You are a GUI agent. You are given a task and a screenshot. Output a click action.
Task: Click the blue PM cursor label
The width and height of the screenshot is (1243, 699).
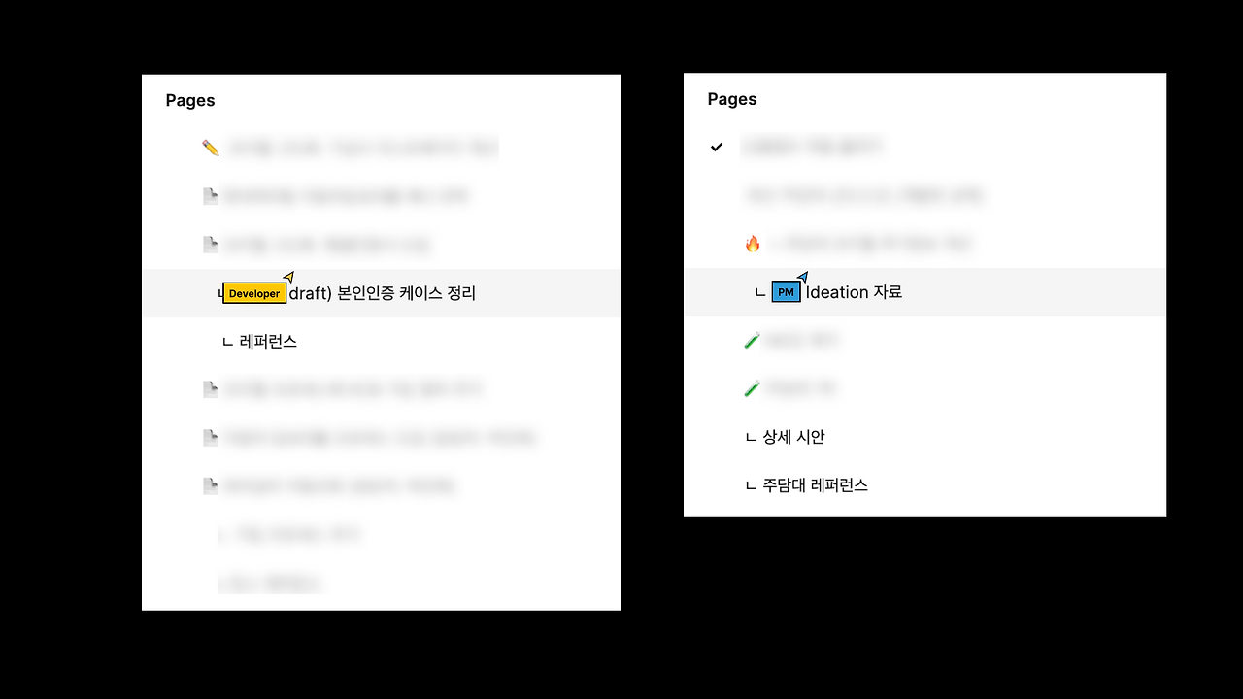[x=786, y=292]
